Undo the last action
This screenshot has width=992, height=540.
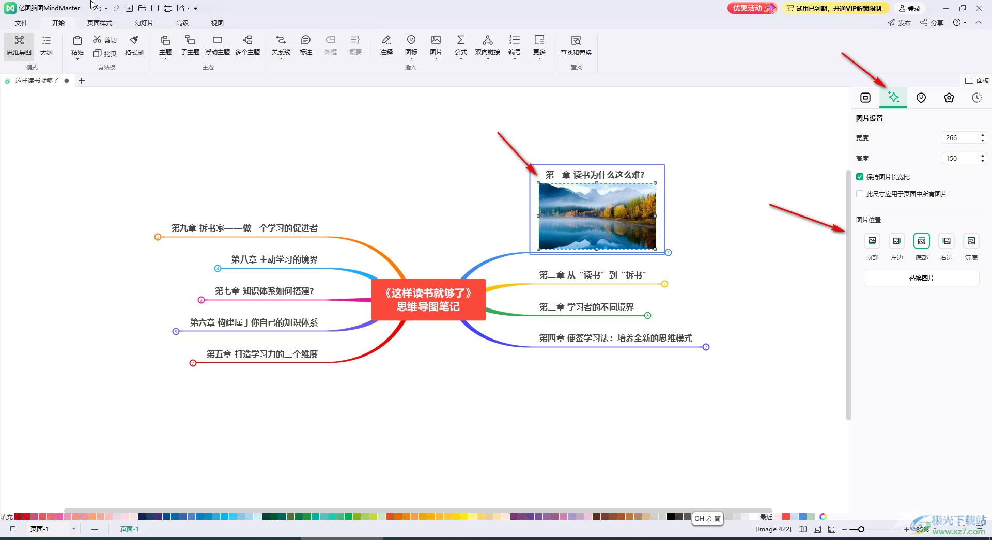point(98,8)
